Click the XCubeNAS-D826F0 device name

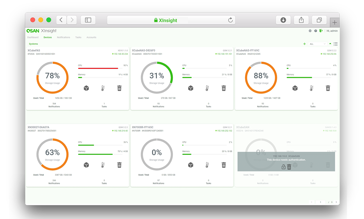(143, 51)
